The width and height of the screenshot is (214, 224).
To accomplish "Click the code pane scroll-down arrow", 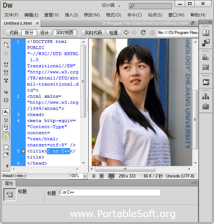I will pos(83,163).
